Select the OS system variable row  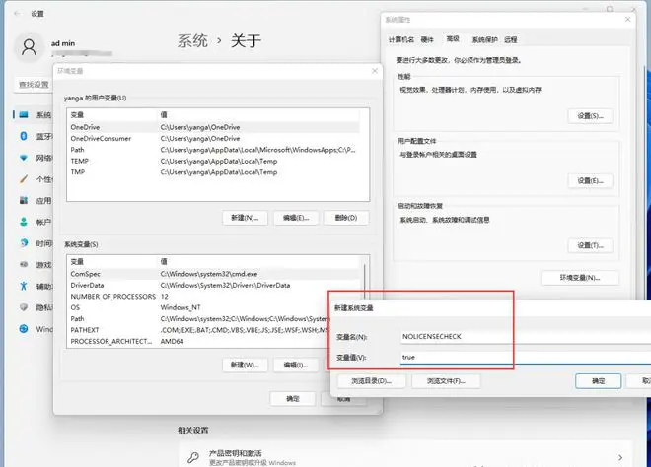click(x=198, y=307)
